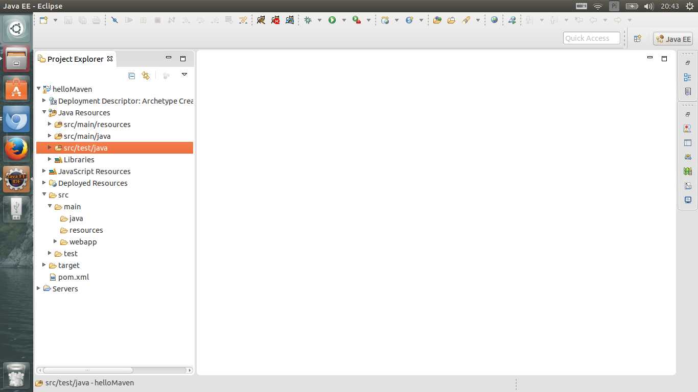
Task: Click the Open Perspective button
Action: 637,38
